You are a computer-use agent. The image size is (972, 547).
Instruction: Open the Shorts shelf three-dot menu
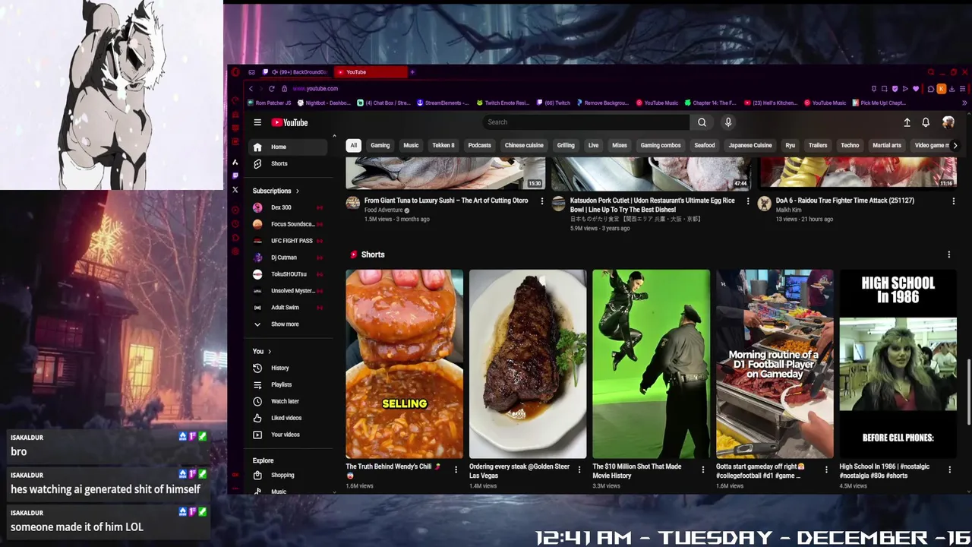(x=948, y=255)
